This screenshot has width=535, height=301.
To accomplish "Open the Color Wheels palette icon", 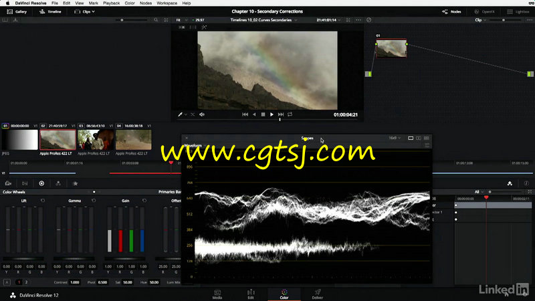I will [x=41, y=183].
